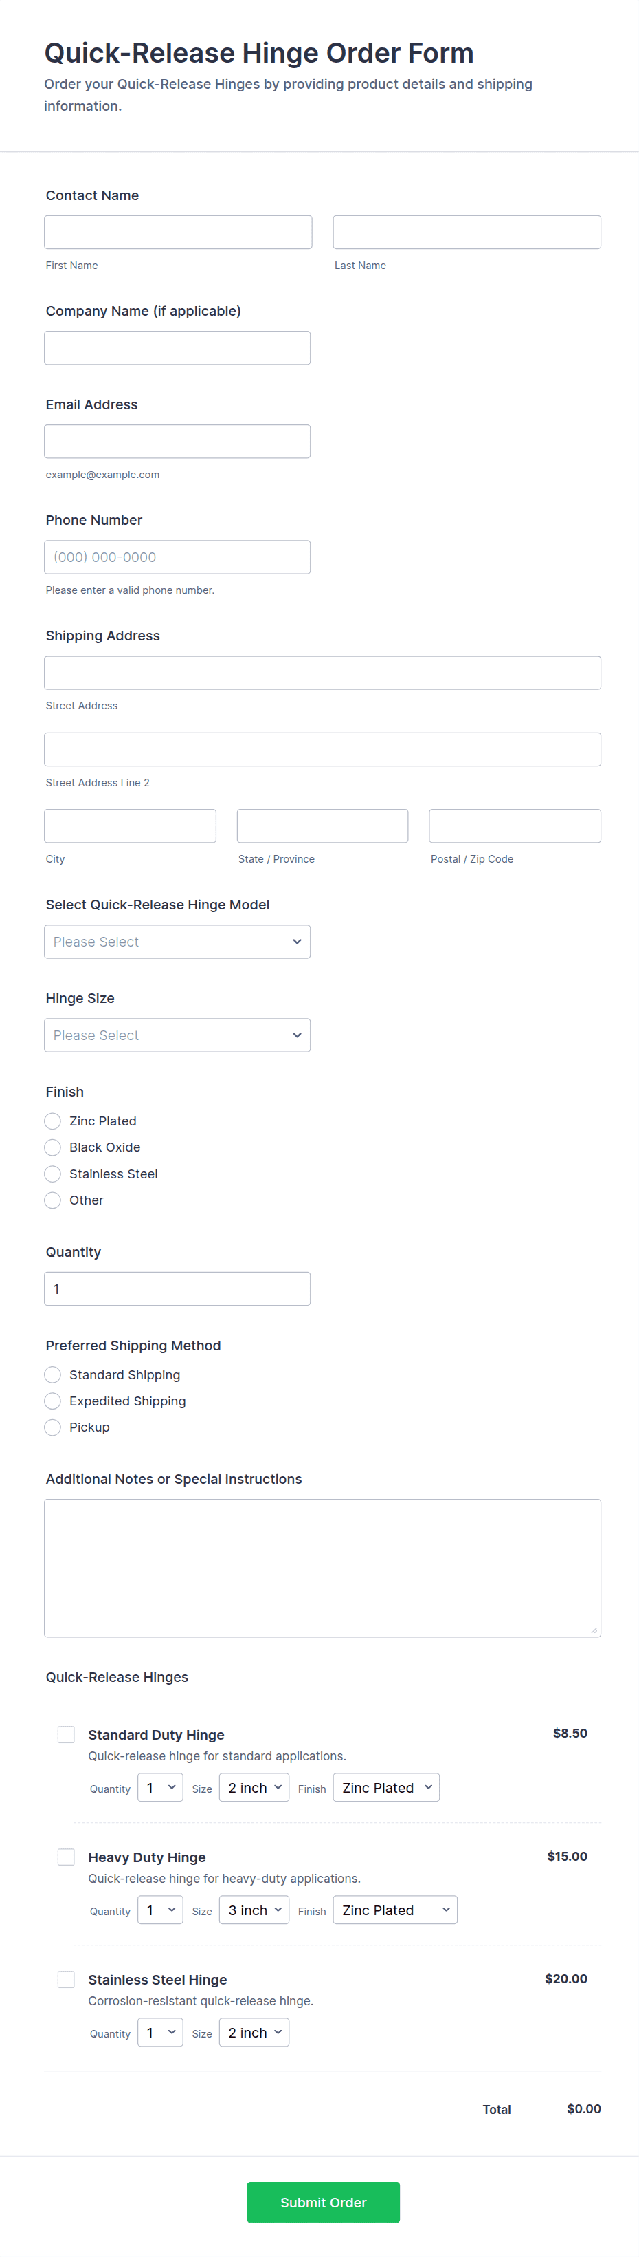Select the Zinc Plated finish radio

pos(52,1121)
